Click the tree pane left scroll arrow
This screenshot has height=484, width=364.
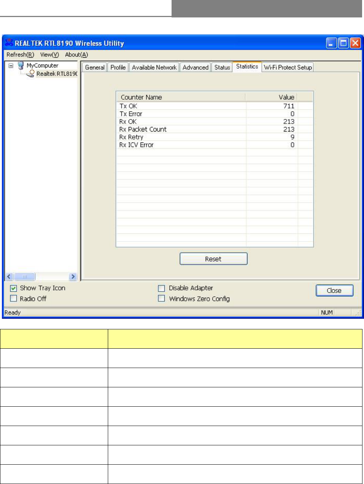[9, 277]
